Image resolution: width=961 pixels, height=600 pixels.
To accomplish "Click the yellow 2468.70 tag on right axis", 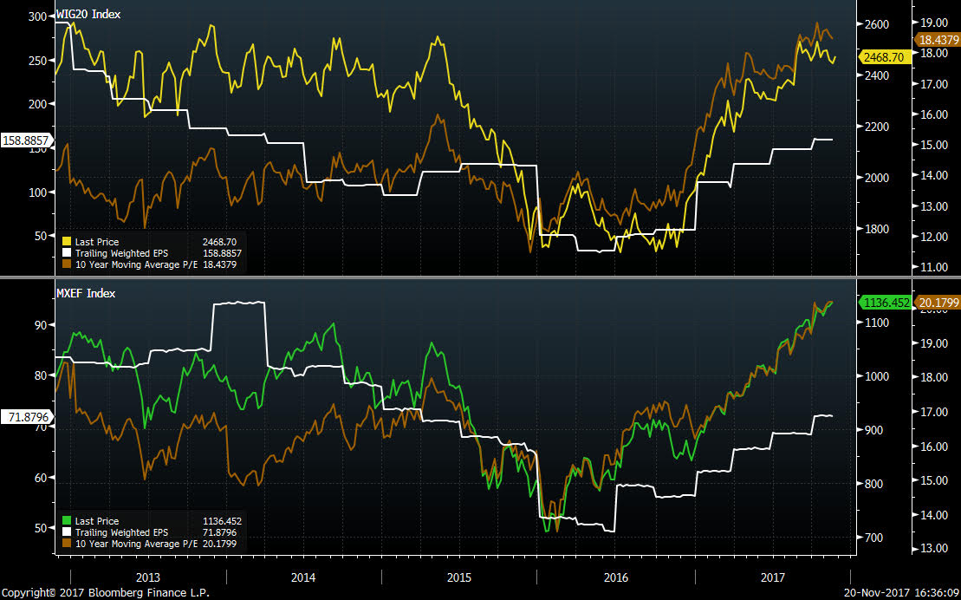I will (x=883, y=58).
